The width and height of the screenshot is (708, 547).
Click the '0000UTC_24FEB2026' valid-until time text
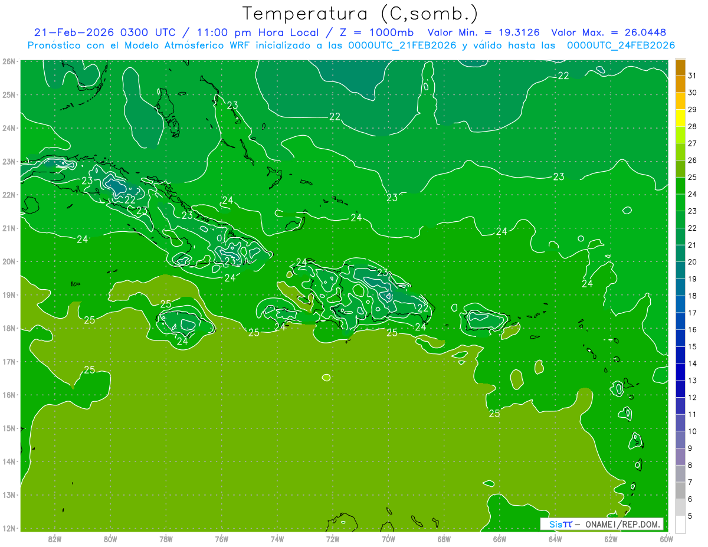pos(621,45)
